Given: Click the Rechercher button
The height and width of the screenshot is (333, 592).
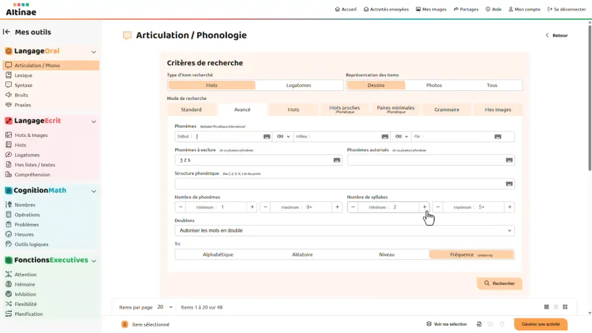Looking at the screenshot, I should point(499,284).
